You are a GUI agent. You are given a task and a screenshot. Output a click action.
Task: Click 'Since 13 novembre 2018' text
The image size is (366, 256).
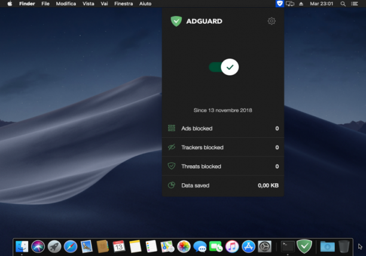pos(222,110)
